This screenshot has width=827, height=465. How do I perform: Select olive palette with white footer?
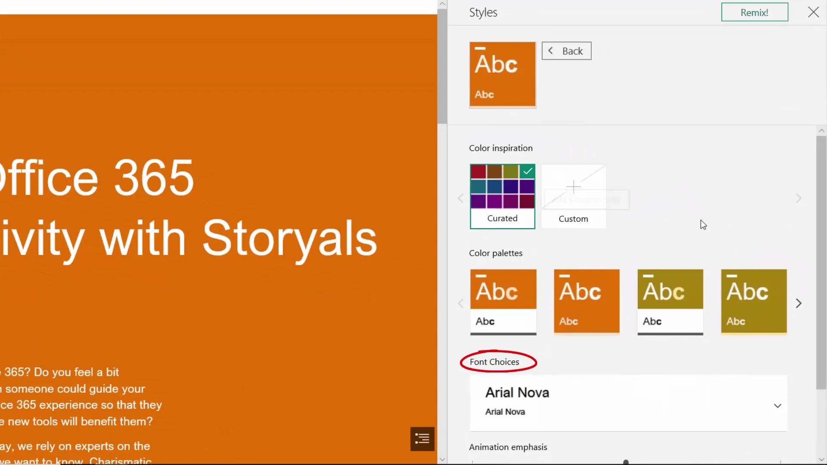tap(670, 302)
